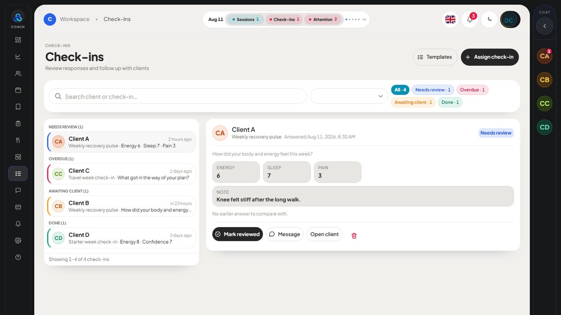The width and height of the screenshot is (561, 315).
Task: Select the Awaiting client · 1 filter chip
Action: [x=413, y=102]
